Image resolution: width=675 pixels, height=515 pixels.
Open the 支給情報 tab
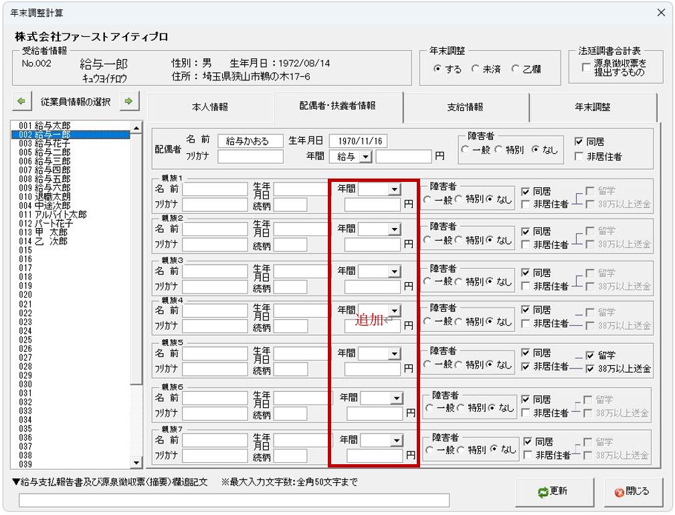point(465,107)
